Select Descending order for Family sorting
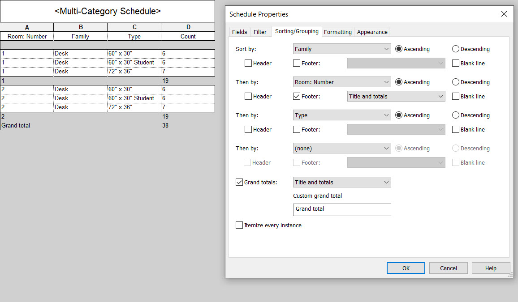This screenshot has width=518, height=302. point(456,49)
